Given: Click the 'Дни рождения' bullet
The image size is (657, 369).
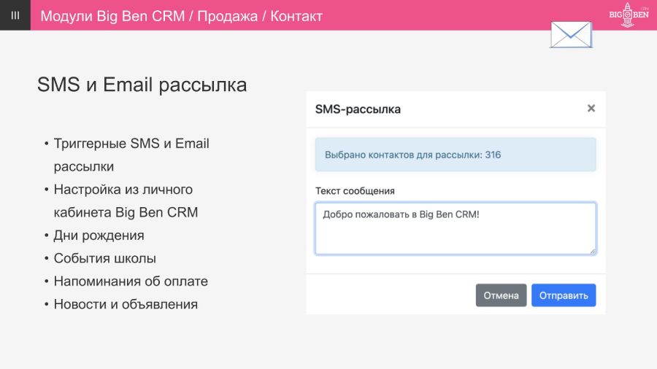Looking at the screenshot, I should pos(99,235).
